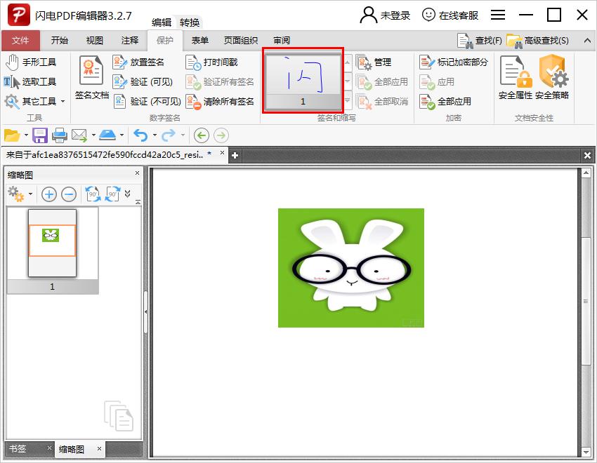
Task: Switch to the 注释 ribbon tab
Action: (x=129, y=41)
